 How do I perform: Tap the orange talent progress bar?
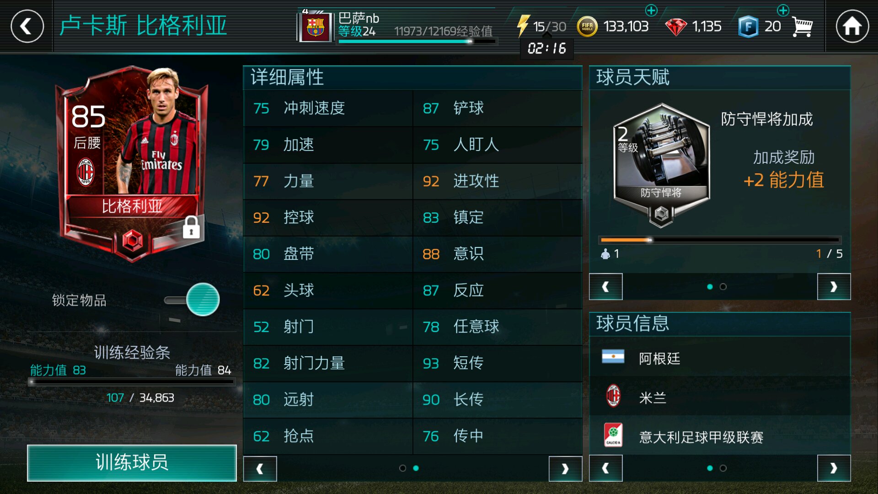720,240
